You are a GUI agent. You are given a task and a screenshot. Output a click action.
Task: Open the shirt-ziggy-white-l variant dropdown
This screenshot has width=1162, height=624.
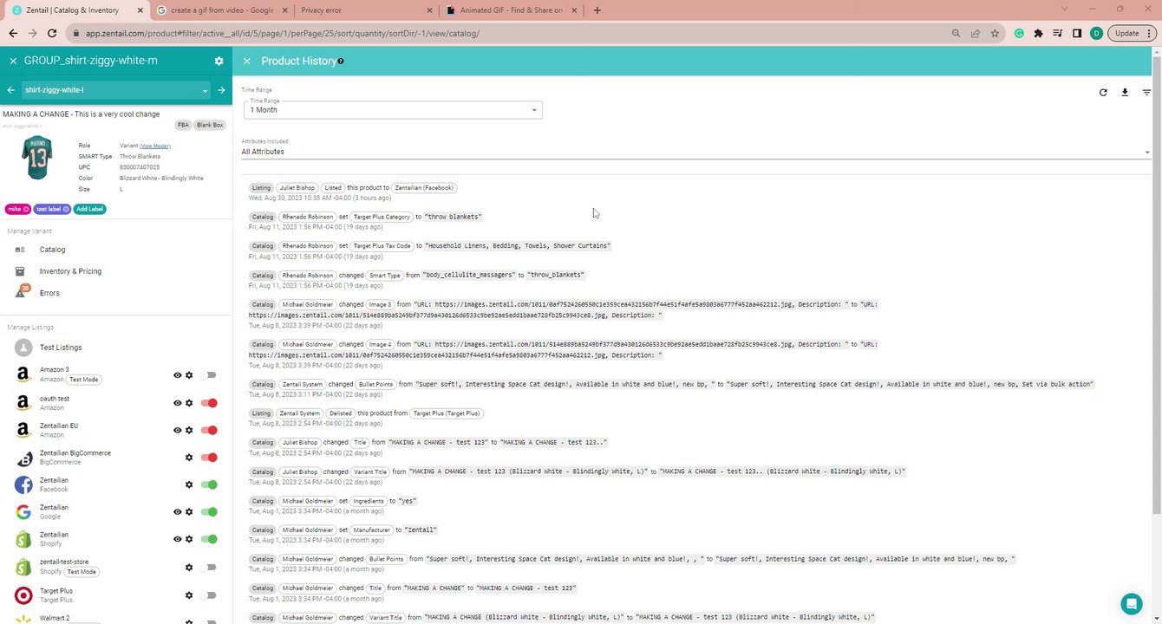[x=116, y=90]
